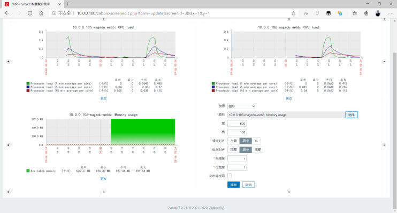
Task: Click change link under web5 CPU load graph
Action: tap(104, 98)
